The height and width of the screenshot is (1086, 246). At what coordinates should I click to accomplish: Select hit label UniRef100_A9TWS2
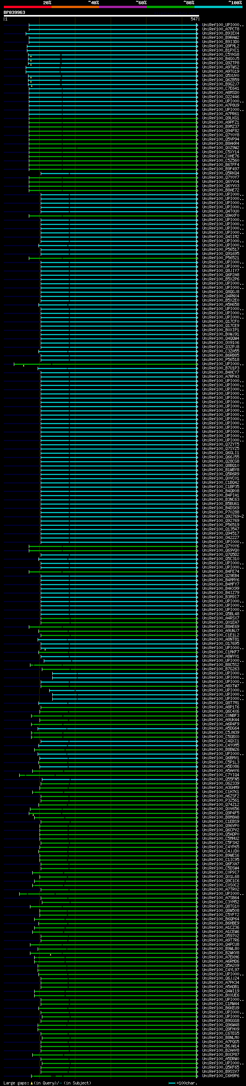[221, 67]
